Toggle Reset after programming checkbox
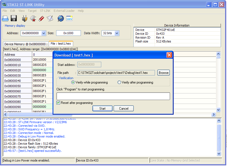Viewport: 227px width, 167px height. 58,103
